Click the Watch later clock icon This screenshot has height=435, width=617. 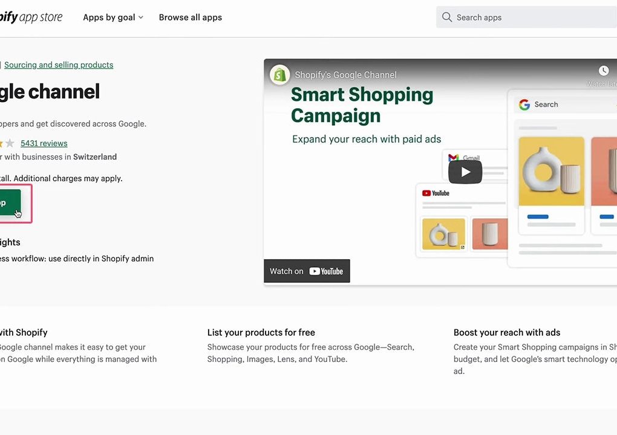coord(603,71)
